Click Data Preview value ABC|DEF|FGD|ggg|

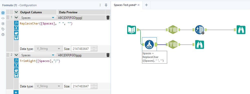(x=70, y=18)
